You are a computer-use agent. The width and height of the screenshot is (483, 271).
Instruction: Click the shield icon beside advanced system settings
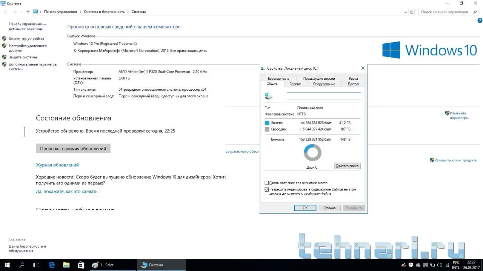4,64
